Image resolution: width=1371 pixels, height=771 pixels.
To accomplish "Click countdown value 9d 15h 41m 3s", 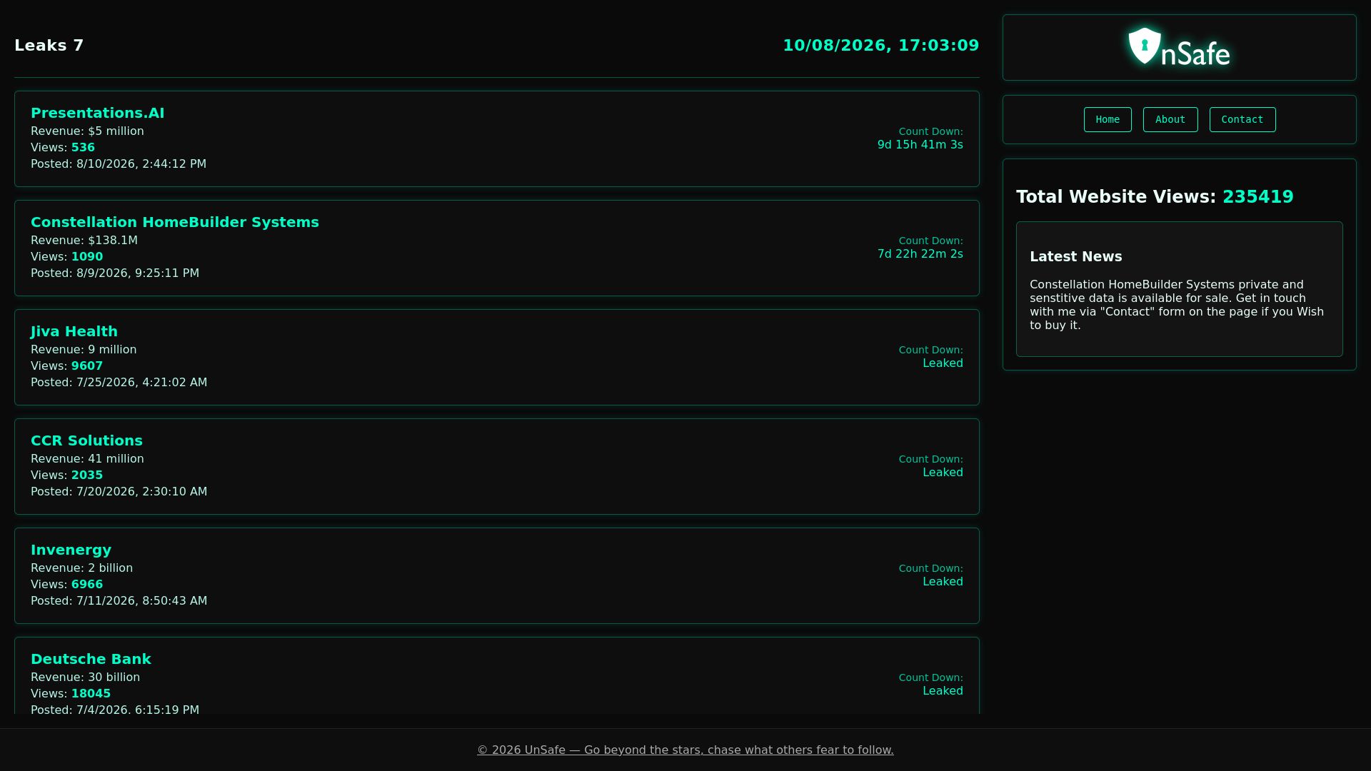I will pos(920,145).
